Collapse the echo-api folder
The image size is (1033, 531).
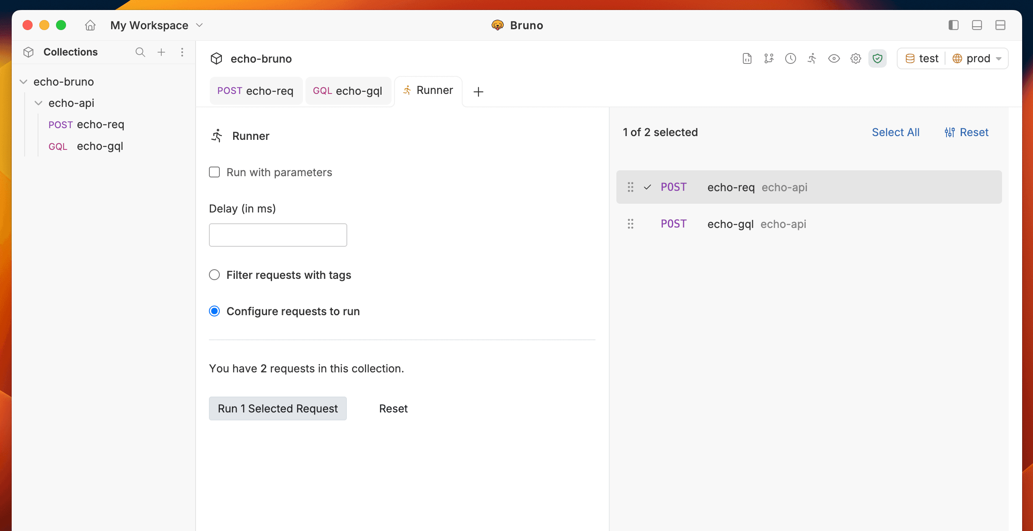[x=38, y=103]
